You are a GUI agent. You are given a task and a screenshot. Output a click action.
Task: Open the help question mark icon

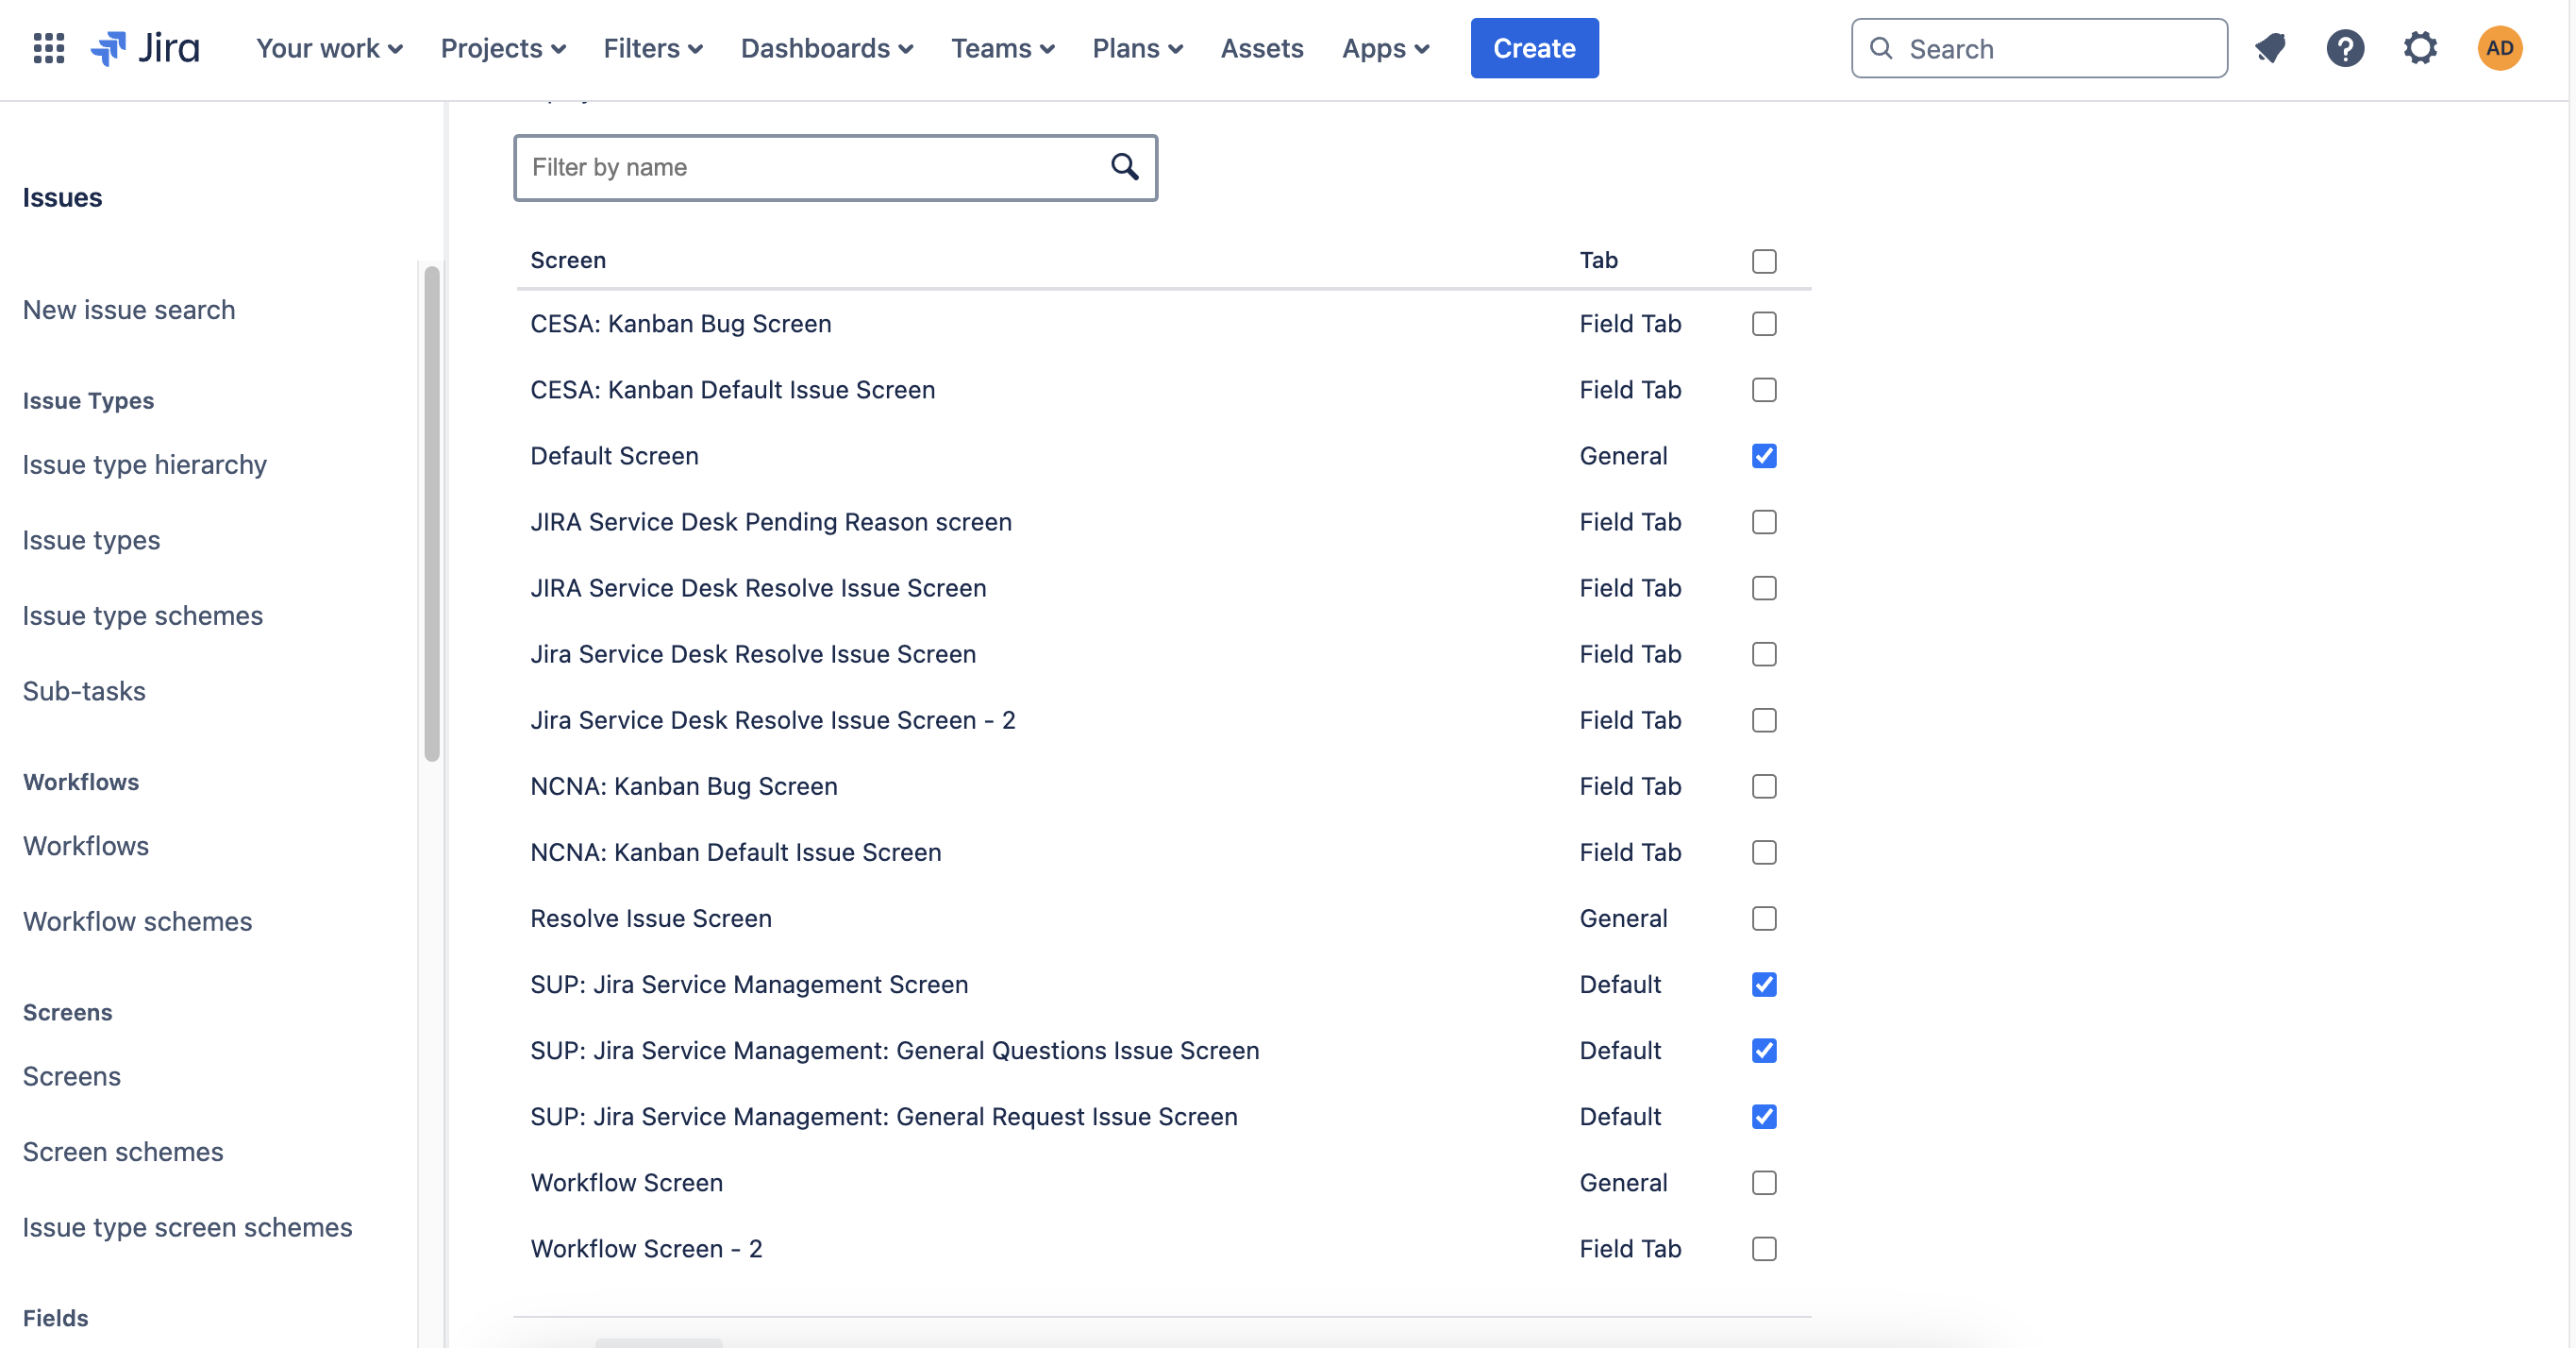2345,48
